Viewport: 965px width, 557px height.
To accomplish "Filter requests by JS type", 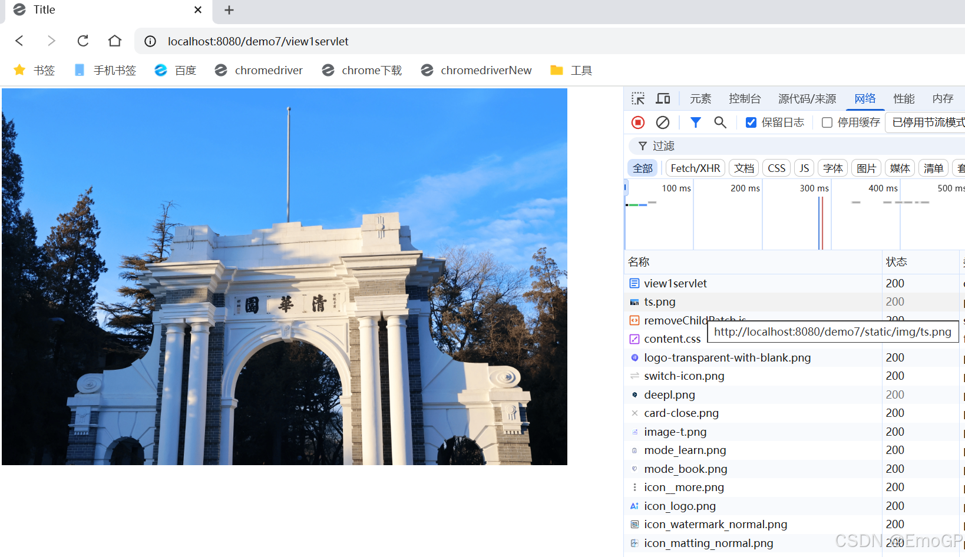I will (x=804, y=168).
